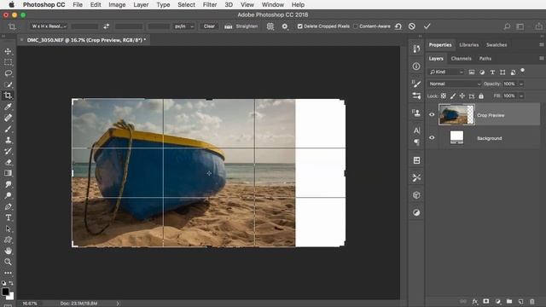The image size is (546, 307).
Task: Enable the Content-Aware checkbox
Action: [356, 26]
